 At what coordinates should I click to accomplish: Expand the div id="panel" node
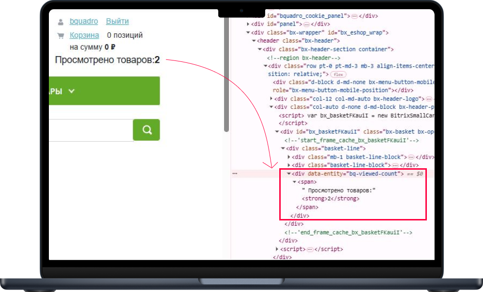click(x=248, y=24)
